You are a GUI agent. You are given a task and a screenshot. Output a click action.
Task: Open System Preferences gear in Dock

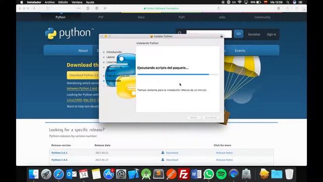point(121,174)
